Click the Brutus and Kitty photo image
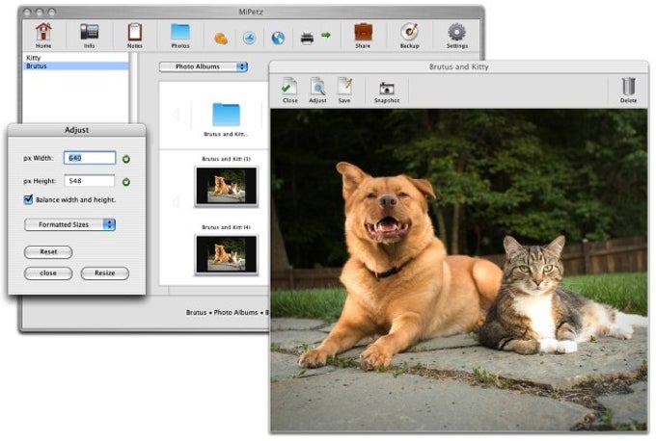 point(458,270)
